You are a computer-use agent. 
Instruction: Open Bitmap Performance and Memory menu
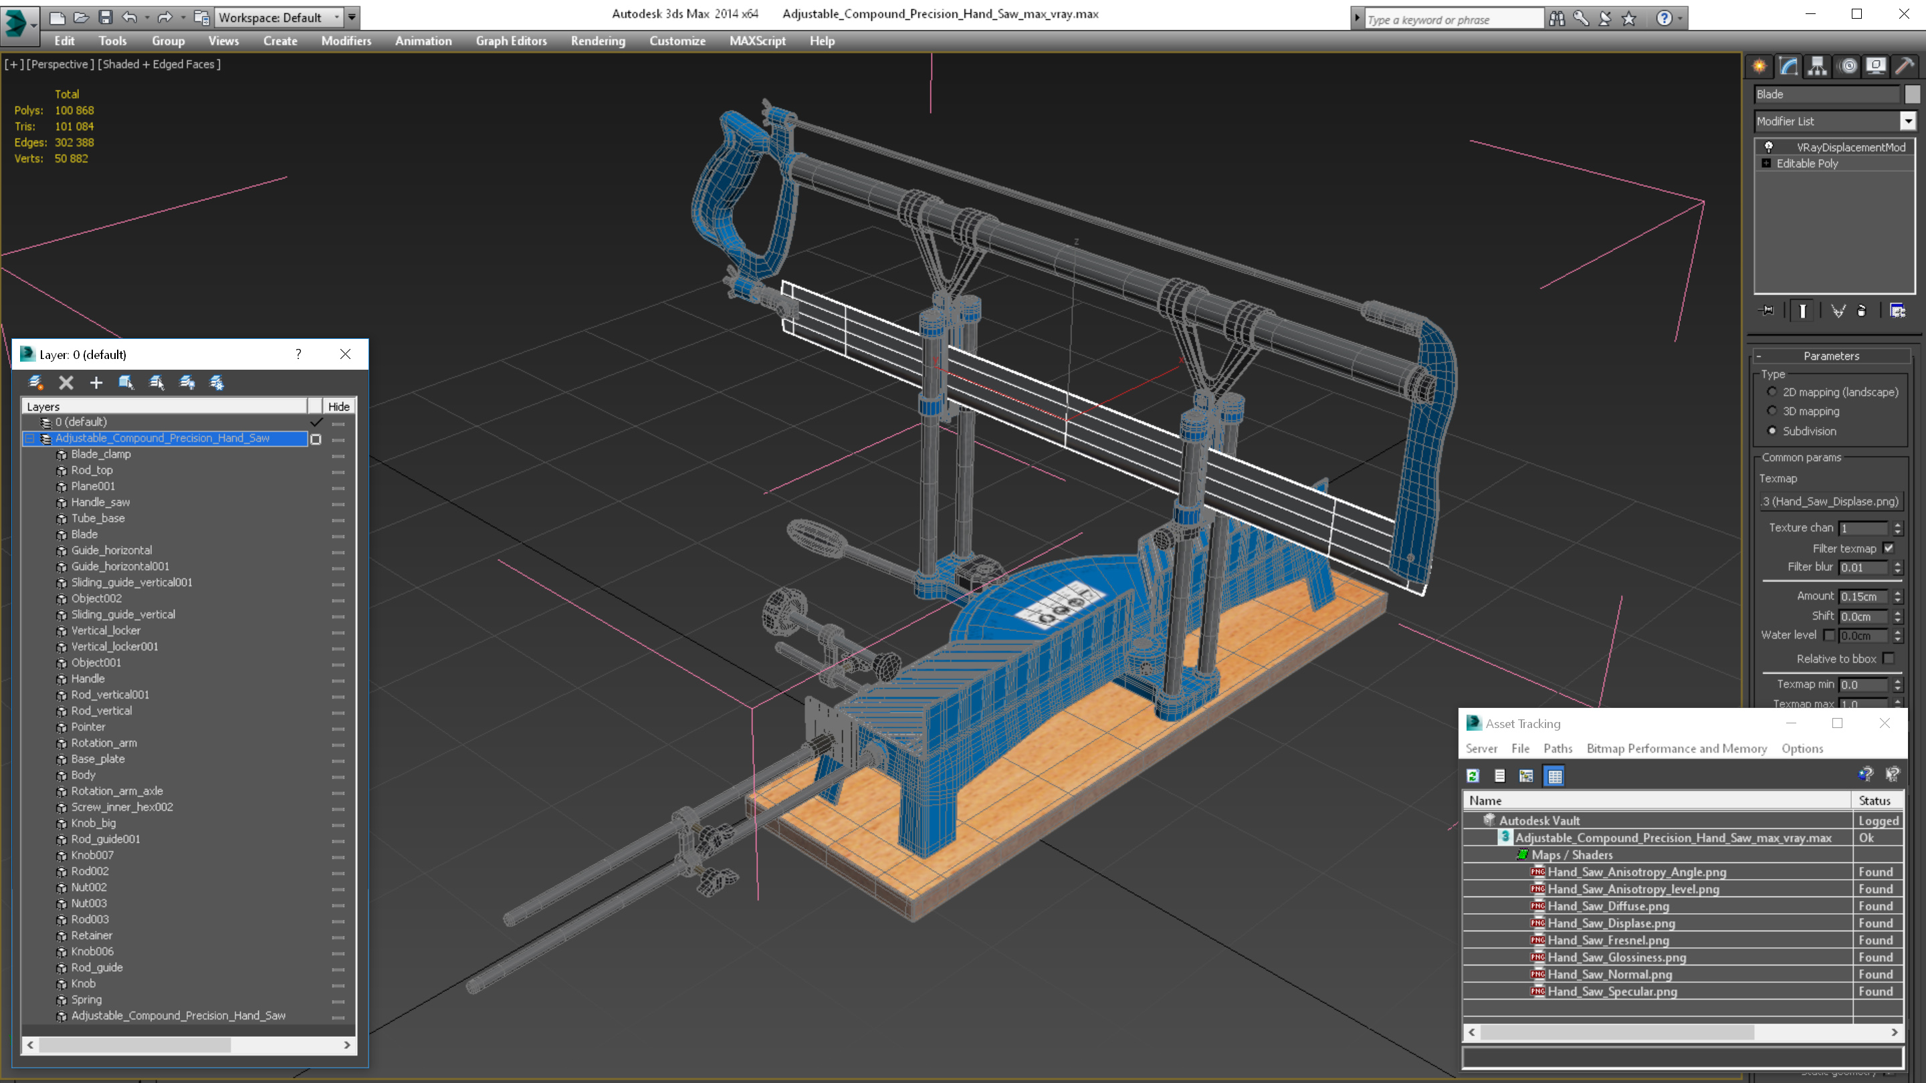1677,748
